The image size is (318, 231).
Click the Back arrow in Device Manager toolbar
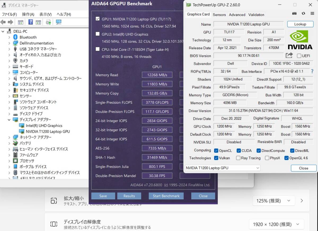pos(3,22)
